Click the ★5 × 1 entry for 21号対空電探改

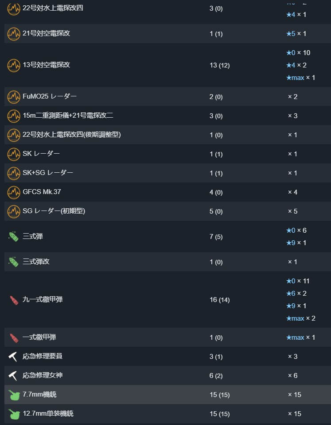(x=296, y=34)
